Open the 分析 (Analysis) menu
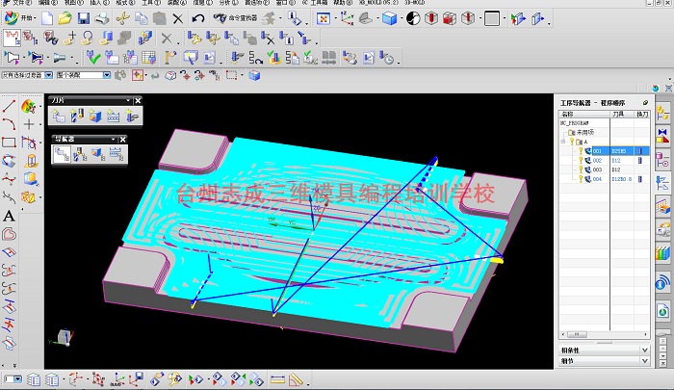The image size is (674, 390). (x=229, y=3)
